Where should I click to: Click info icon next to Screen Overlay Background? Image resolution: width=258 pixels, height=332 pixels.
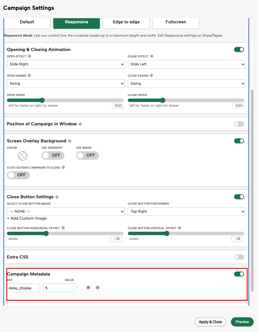click(70, 141)
